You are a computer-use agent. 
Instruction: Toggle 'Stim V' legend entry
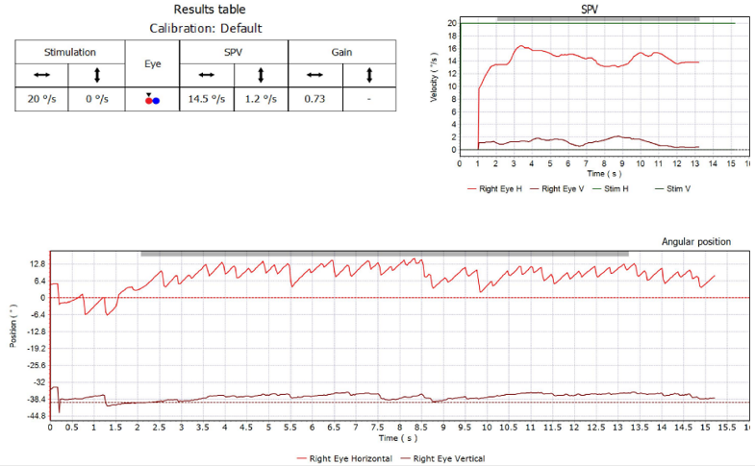coord(672,189)
